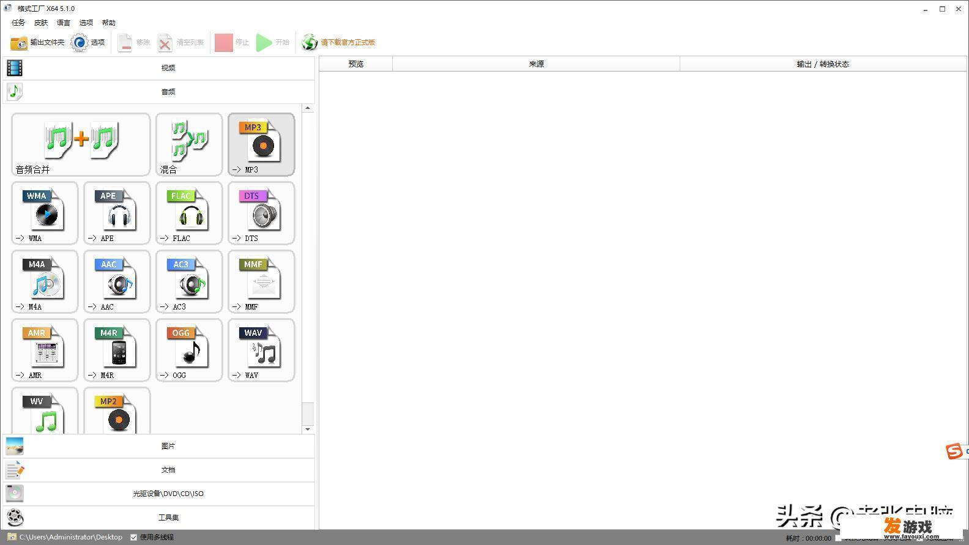Expand the 图片 picture category
The height and width of the screenshot is (545, 969).
(159, 446)
